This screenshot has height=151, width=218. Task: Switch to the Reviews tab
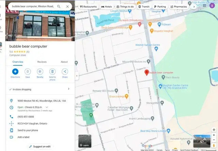[x=42, y=62]
